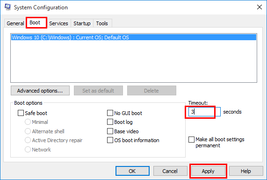Click the OK button
Viewport: 267px width, 180px height.
pos(132,171)
